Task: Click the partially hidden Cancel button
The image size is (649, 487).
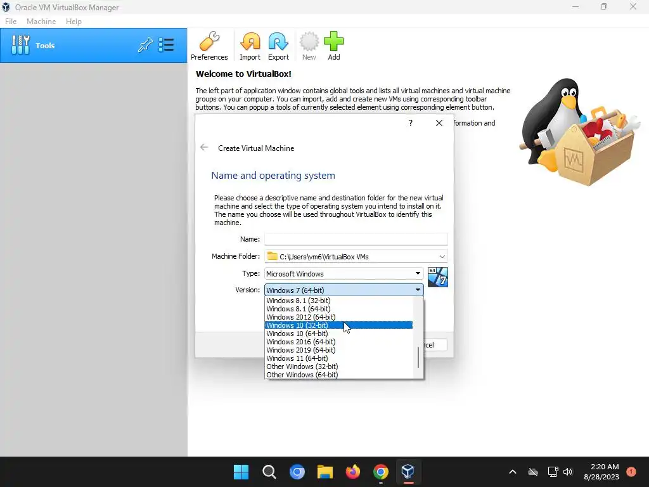Action: pos(435,345)
